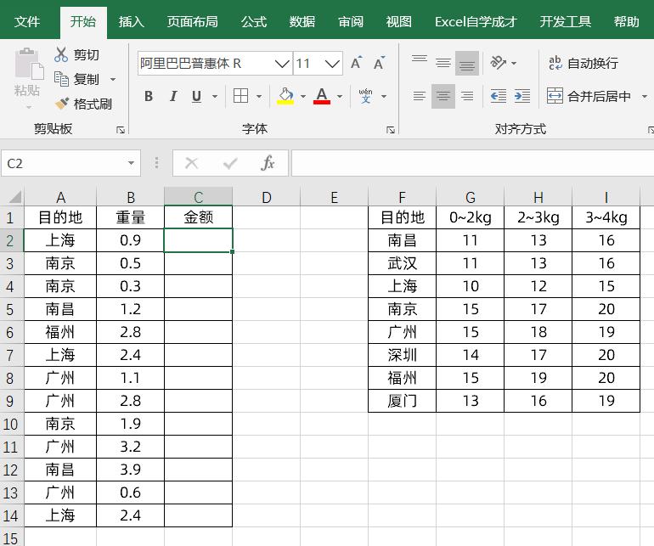Select row 5 header
The image size is (654, 546).
[10, 309]
